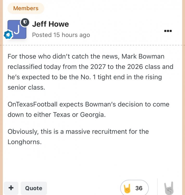Click the moderator shield badge on avatar

click(25, 23)
